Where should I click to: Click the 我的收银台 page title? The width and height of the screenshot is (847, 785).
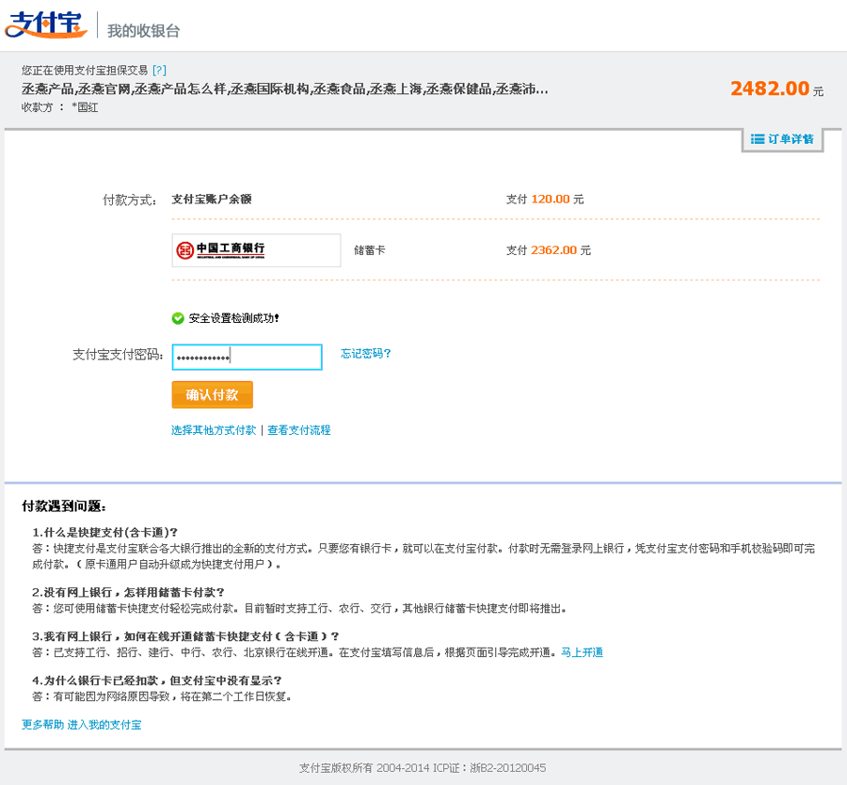coord(144,31)
